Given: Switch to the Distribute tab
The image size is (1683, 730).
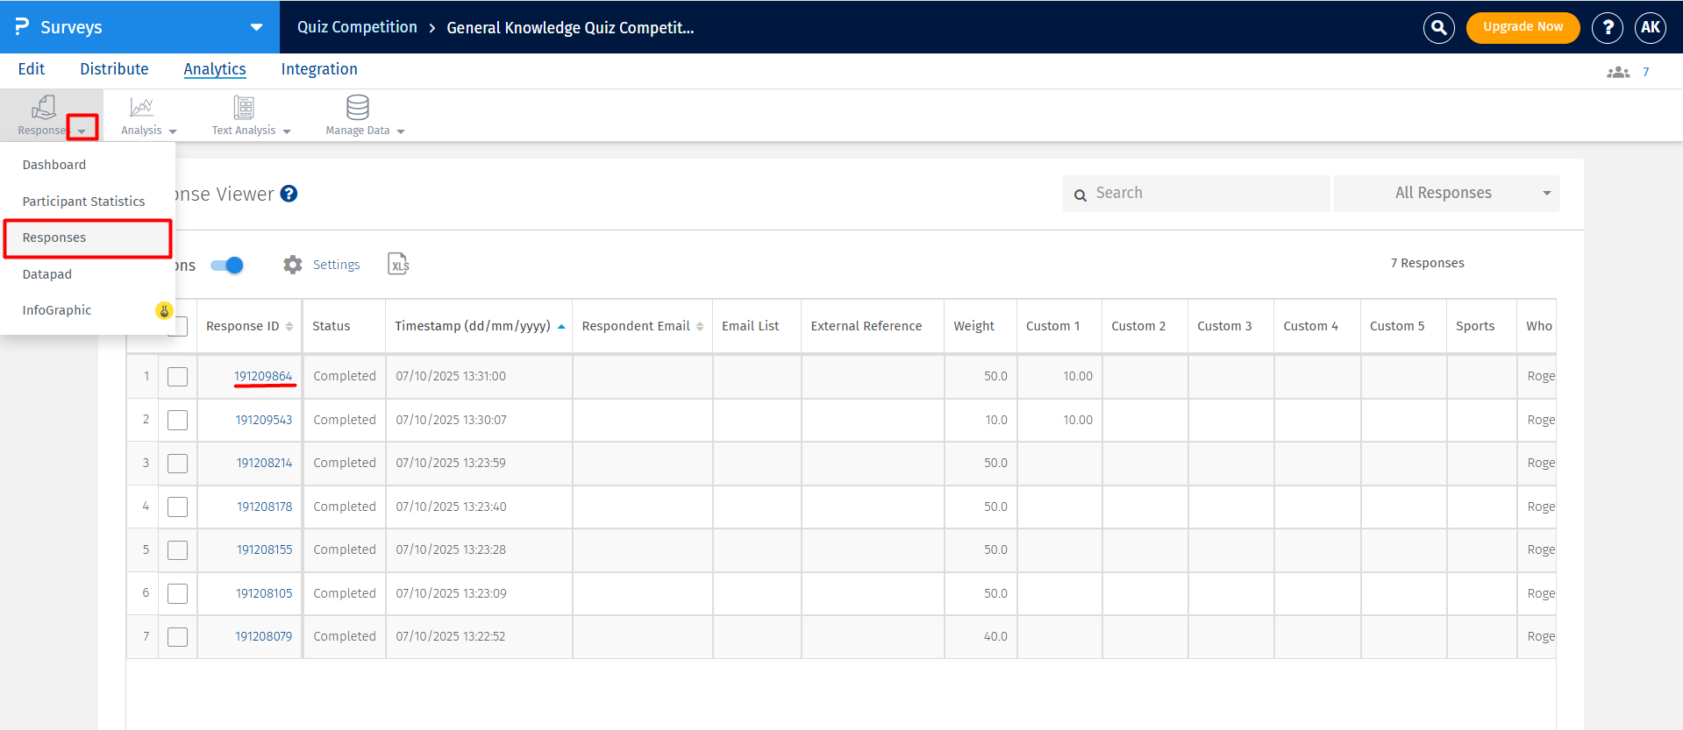Looking at the screenshot, I should point(114,69).
